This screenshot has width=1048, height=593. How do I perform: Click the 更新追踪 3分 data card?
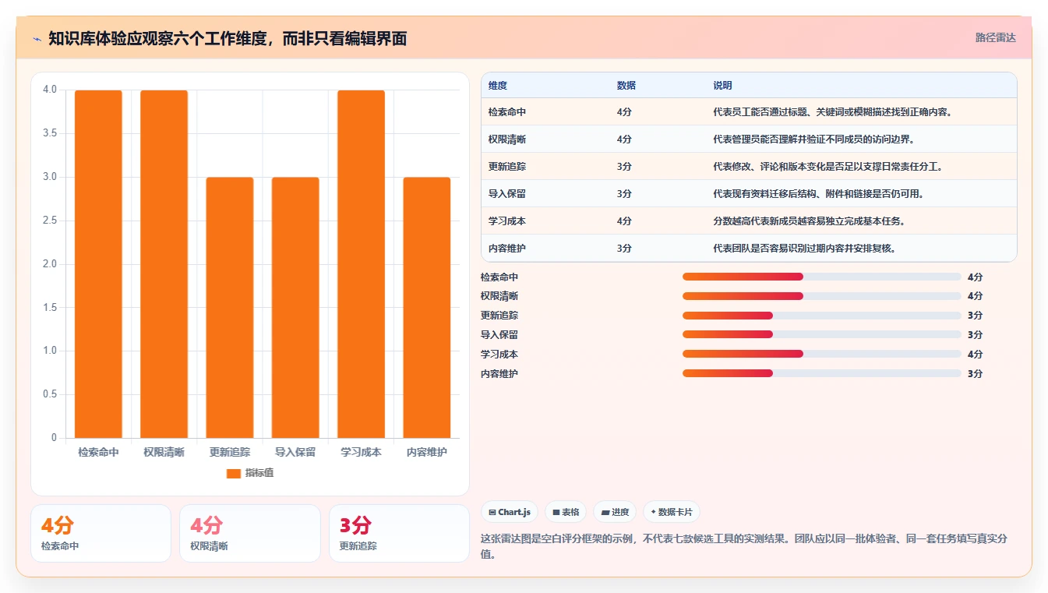[399, 533]
